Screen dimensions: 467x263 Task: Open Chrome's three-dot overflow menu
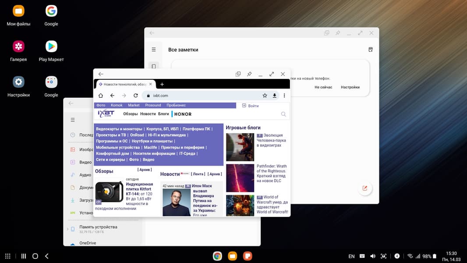pyautogui.click(x=284, y=96)
